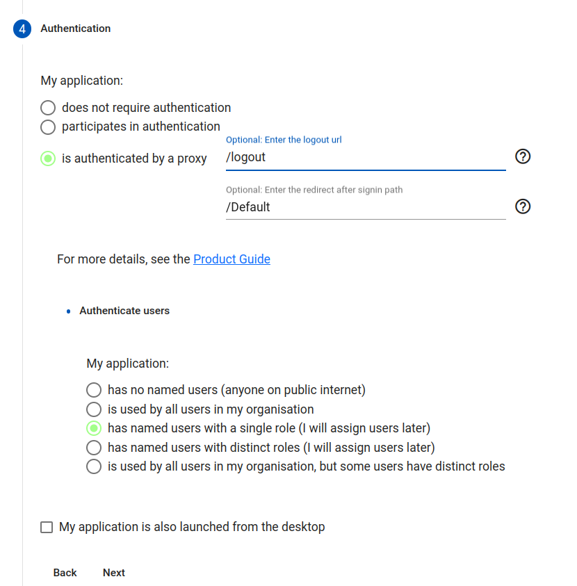The image size is (577, 586).
Task: Choose 'is used by all users in my organisation'
Action: click(94, 409)
